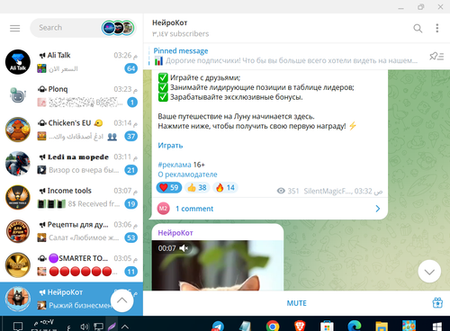Expand comments via the right chevron arrow

(x=378, y=209)
